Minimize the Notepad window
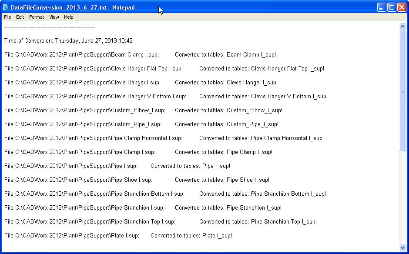409x254 pixels. (382, 7)
